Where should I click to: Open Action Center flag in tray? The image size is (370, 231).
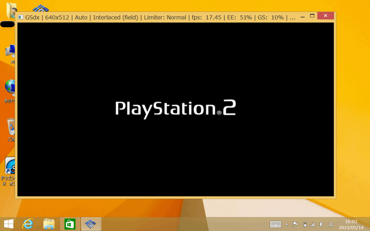point(296,224)
